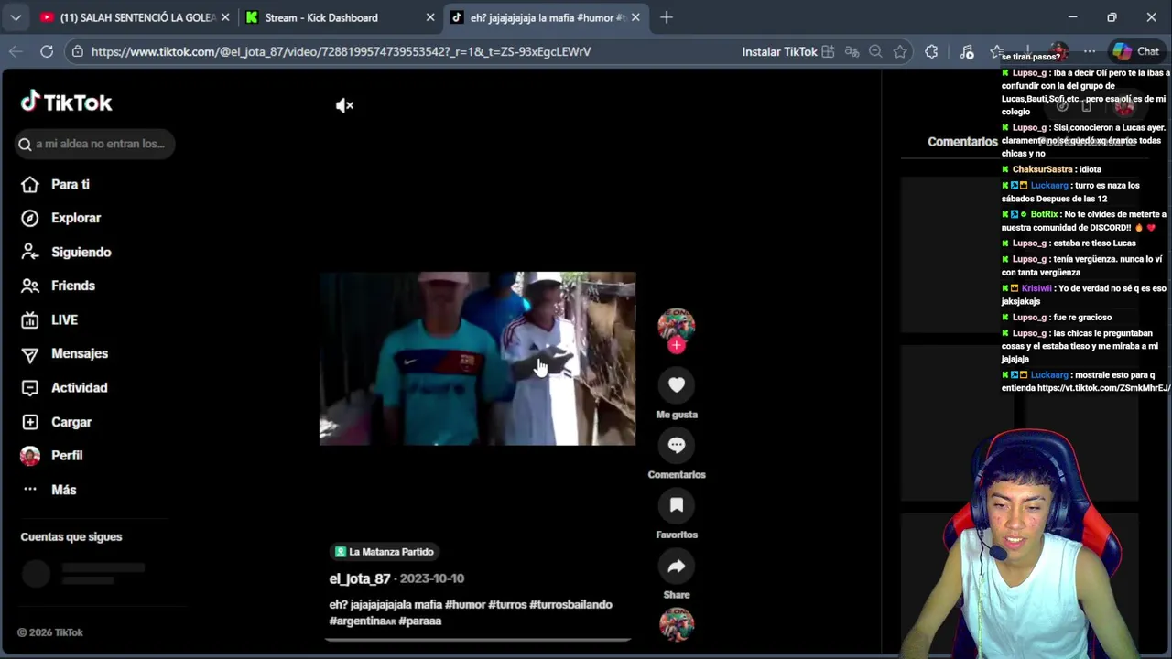1172x659 pixels.
Task: Open video comments bubble icon
Action: [x=677, y=445]
